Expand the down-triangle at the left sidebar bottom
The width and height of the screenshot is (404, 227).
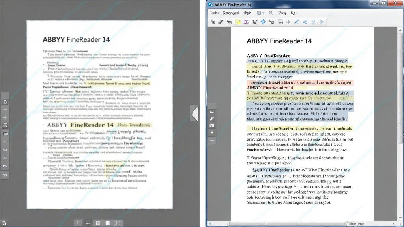5,175
